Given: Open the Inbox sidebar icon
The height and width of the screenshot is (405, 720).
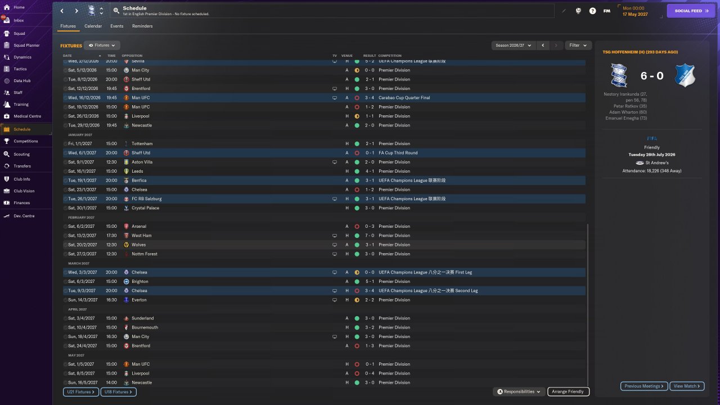Looking at the screenshot, I should [x=7, y=20].
